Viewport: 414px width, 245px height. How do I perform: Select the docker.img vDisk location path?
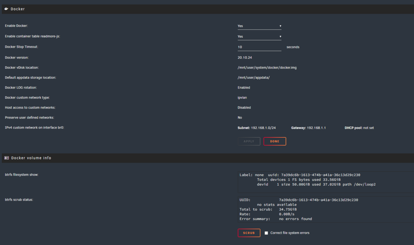[x=267, y=68]
